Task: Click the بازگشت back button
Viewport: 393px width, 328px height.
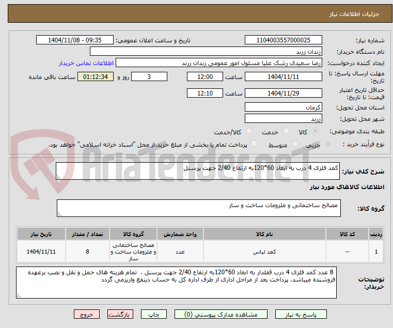Action: point(120,314)
